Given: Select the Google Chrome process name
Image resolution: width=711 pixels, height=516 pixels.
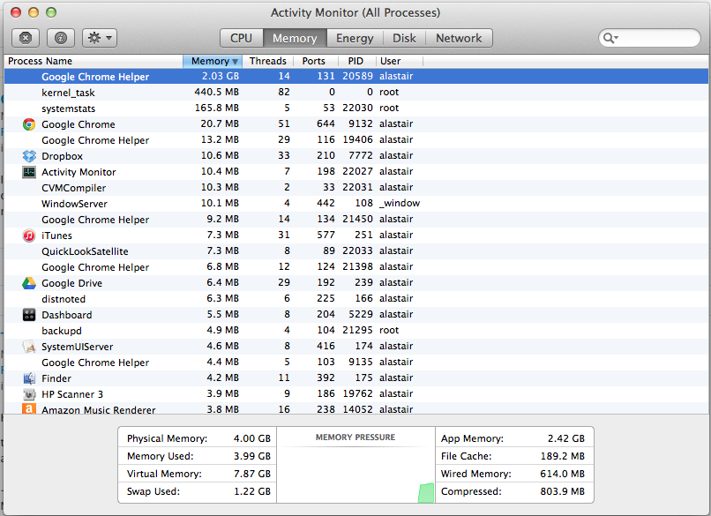Looking at the screenshot, I should 78,124.
